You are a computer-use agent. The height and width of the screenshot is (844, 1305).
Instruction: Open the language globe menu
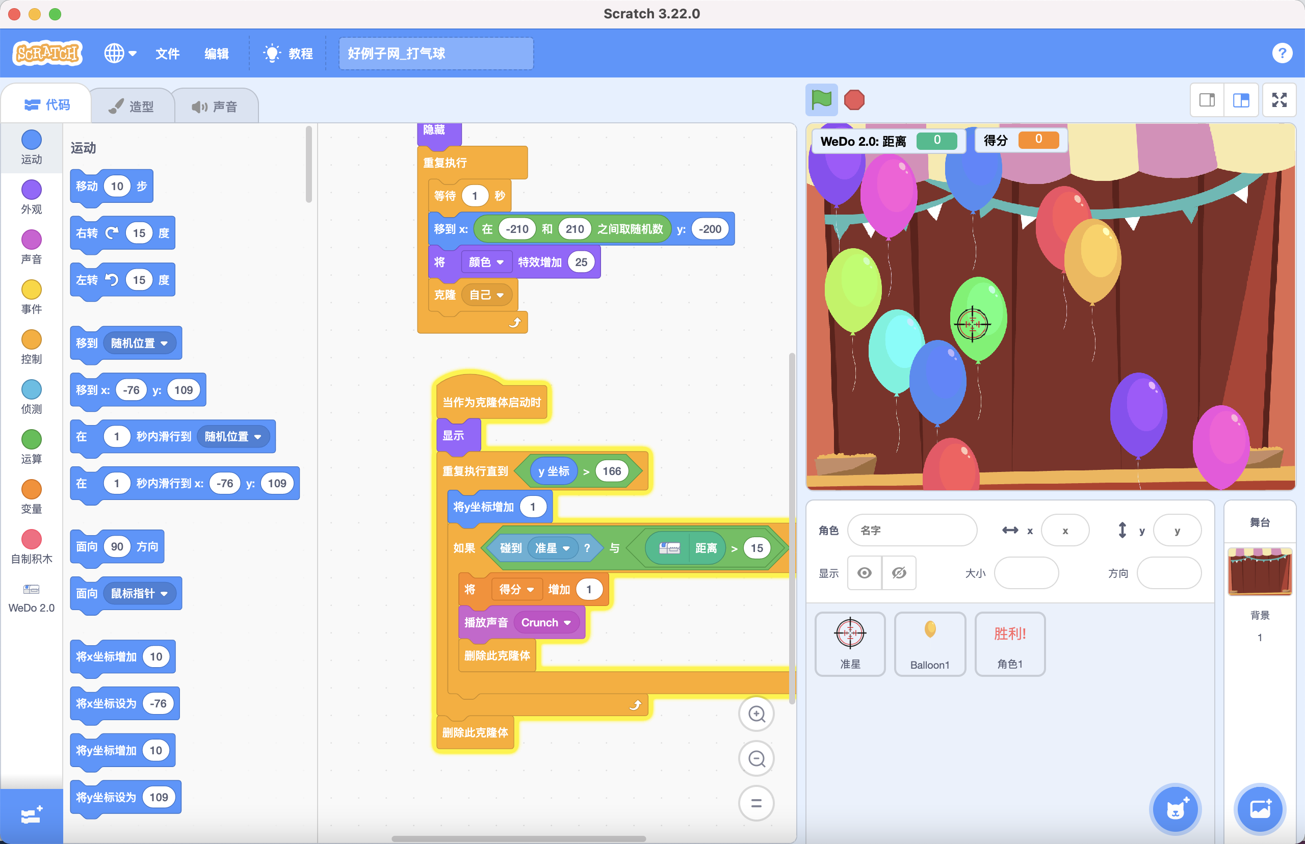pyautogui.click(x=120, y=53)
